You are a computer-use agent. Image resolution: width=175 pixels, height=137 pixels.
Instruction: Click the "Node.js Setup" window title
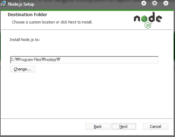(x=21, y=4)
